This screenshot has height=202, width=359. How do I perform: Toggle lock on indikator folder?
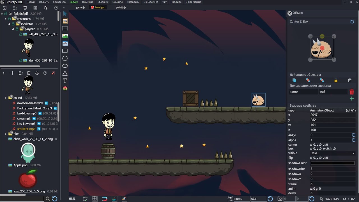[x=13, y=24]
